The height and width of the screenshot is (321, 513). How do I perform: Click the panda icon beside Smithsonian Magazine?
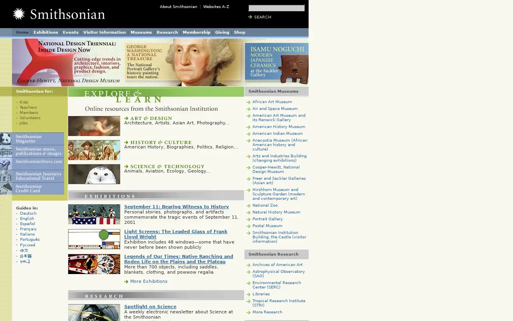point(6,139)
